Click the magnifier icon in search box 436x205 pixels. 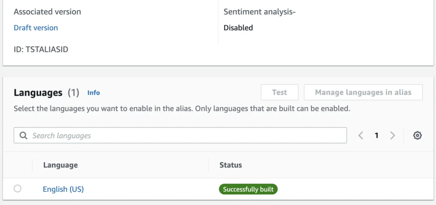coord(24,136)
